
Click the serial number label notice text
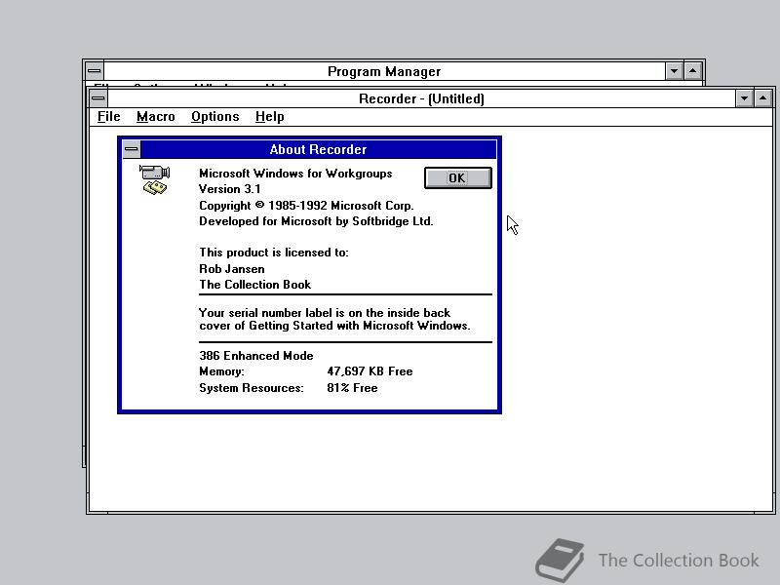pos(334,319)
